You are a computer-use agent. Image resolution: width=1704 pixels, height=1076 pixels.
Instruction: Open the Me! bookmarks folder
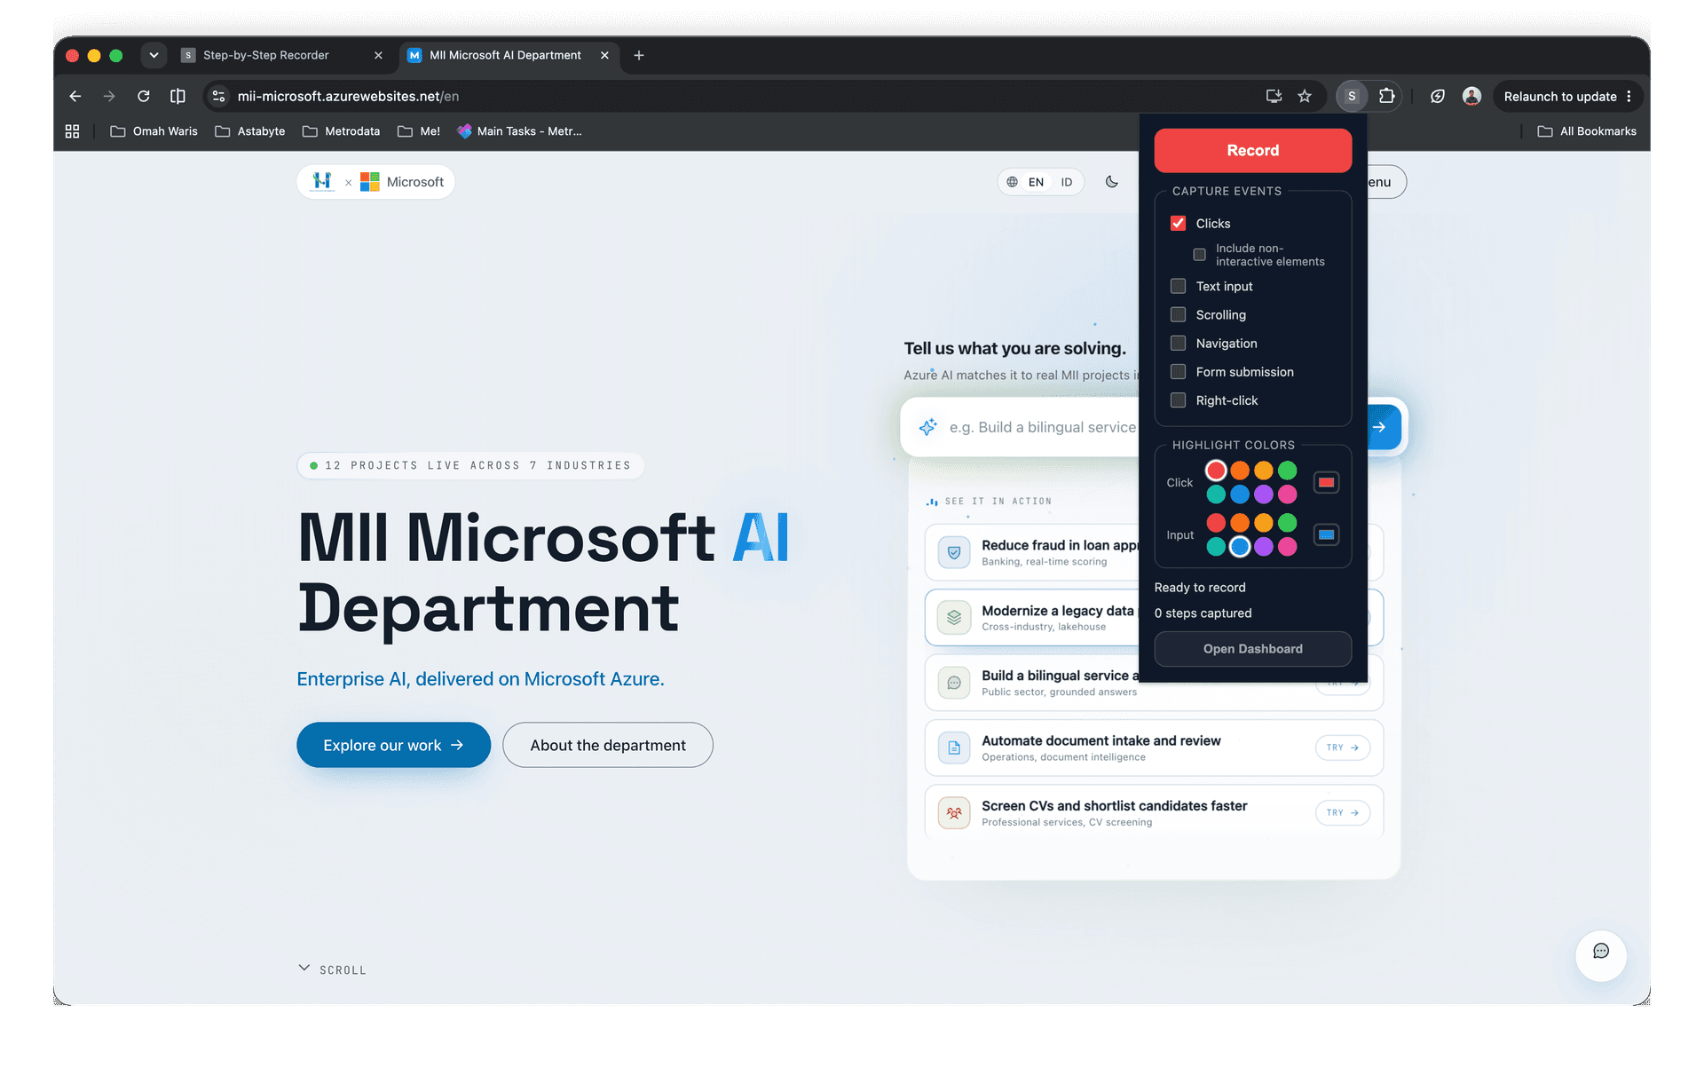419,131
